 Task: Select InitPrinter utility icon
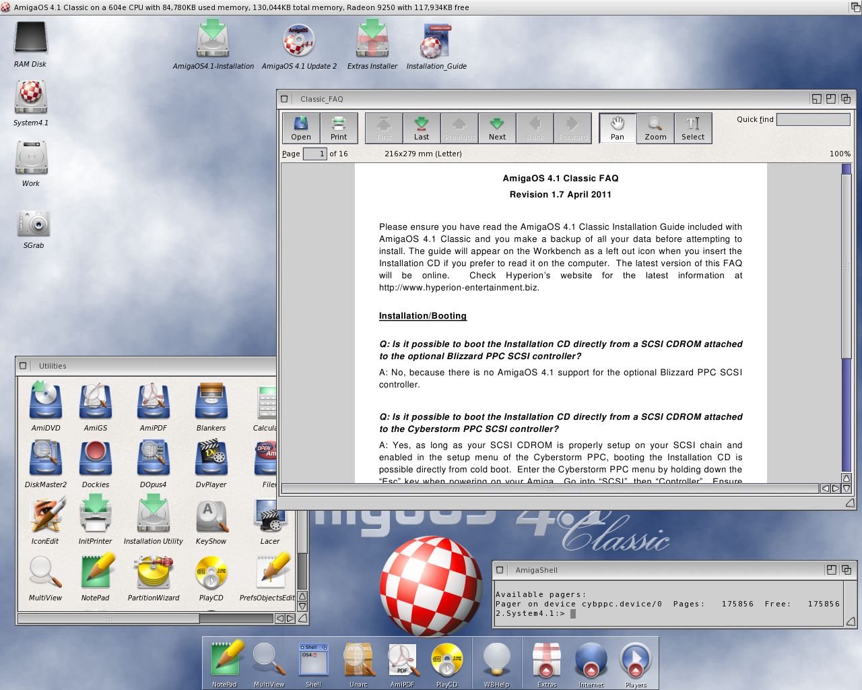click(96, 519)
